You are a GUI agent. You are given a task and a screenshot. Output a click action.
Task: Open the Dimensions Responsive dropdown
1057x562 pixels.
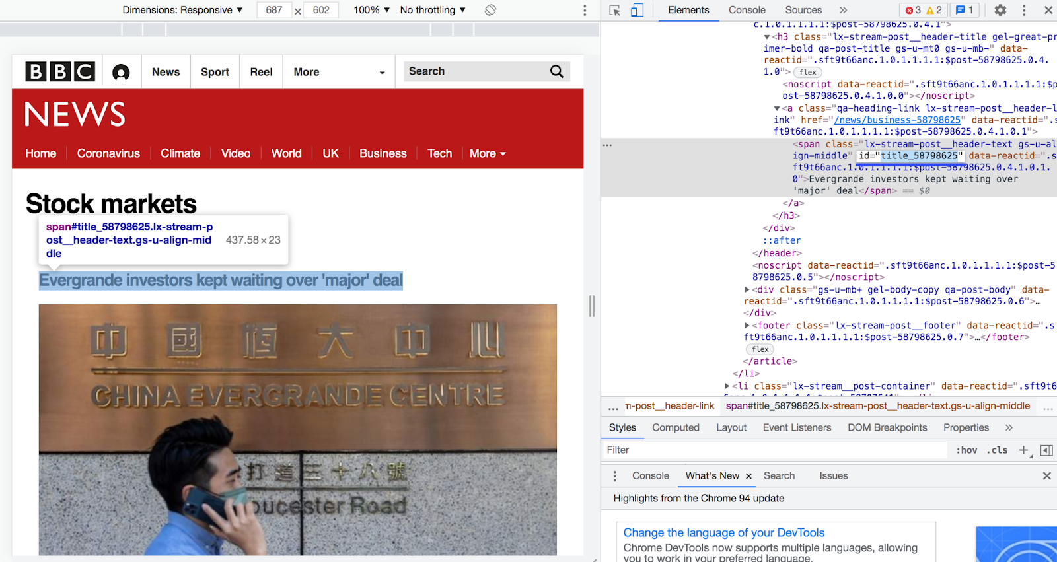pos(182,10)
